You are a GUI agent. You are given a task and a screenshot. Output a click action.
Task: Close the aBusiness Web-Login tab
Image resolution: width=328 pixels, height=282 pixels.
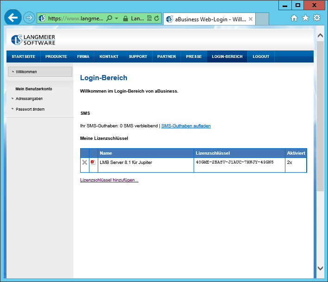(x=250, y=19)
